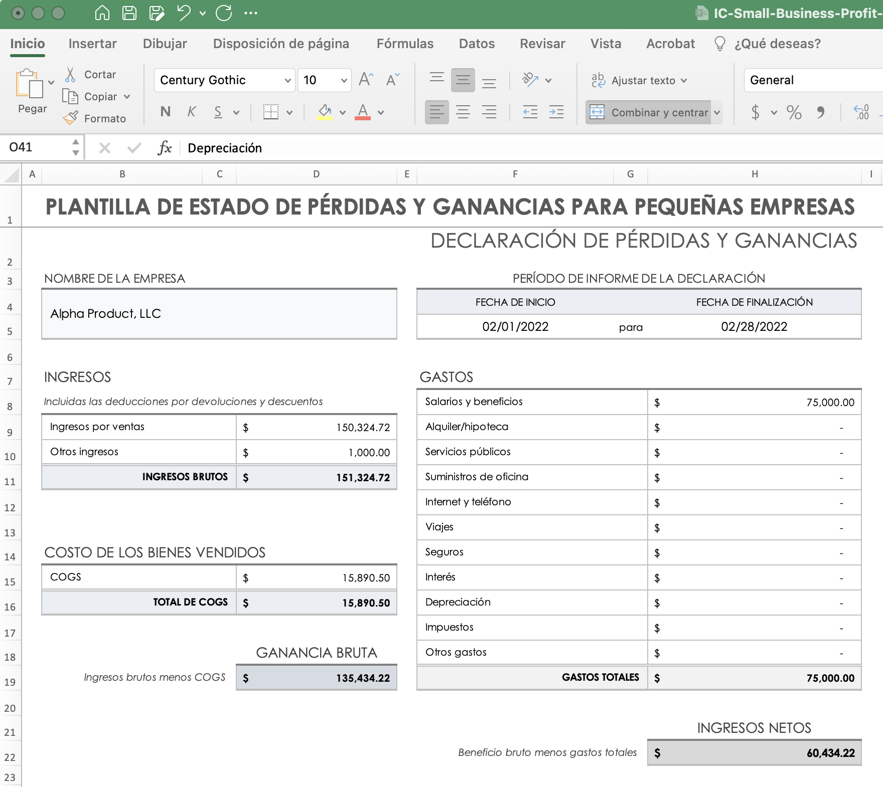
Task: Click the cancel X in formula bar
Action: [x=104, y=148]
